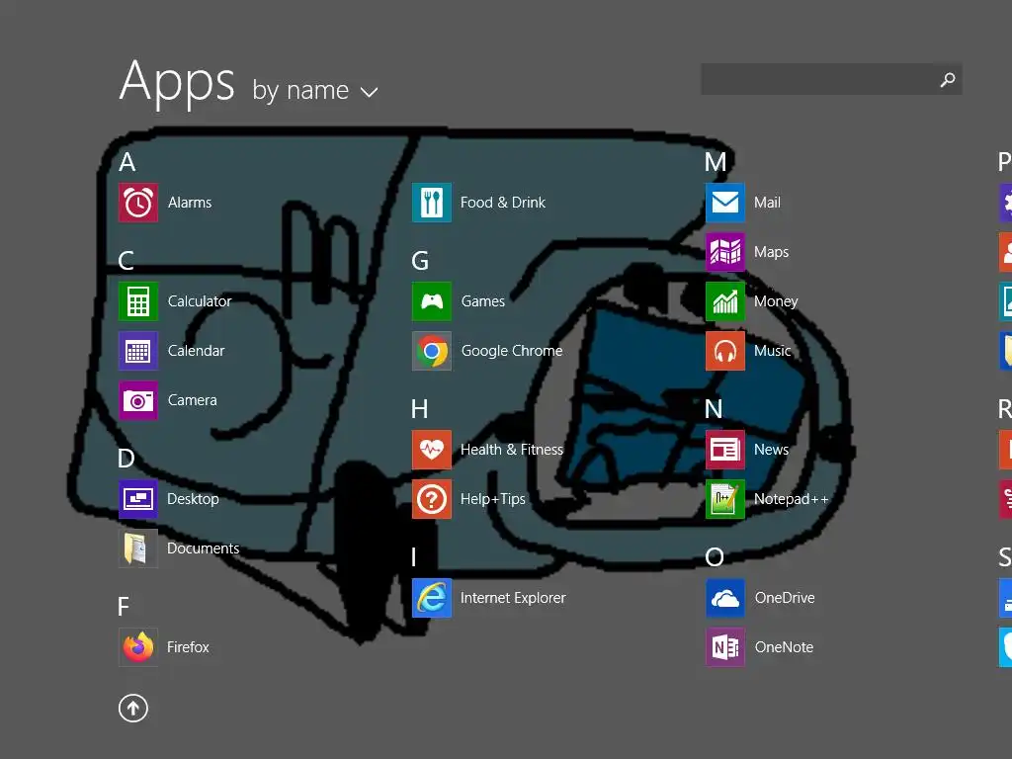Click the letter H group header
Viewport: 1012px width, 759px height.
tap(419, 409)
